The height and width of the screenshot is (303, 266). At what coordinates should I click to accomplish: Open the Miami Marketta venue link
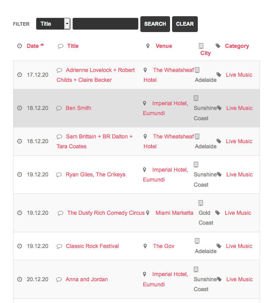174,213
